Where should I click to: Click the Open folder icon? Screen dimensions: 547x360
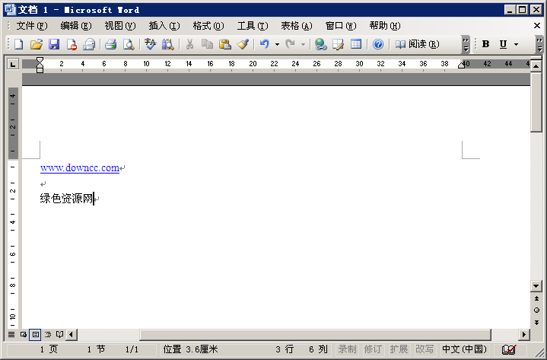pos(36,44)
